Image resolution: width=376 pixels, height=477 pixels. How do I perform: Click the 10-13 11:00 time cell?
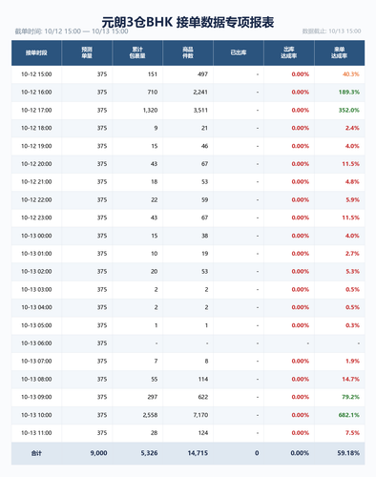[36, 433]
